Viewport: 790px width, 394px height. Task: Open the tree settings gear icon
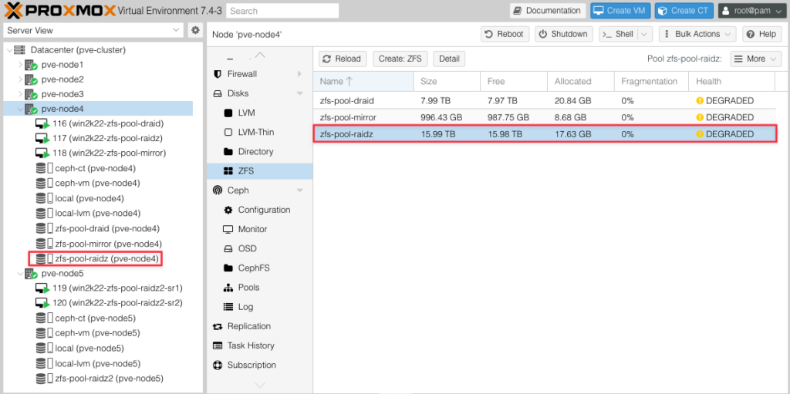tap(195, 30)
